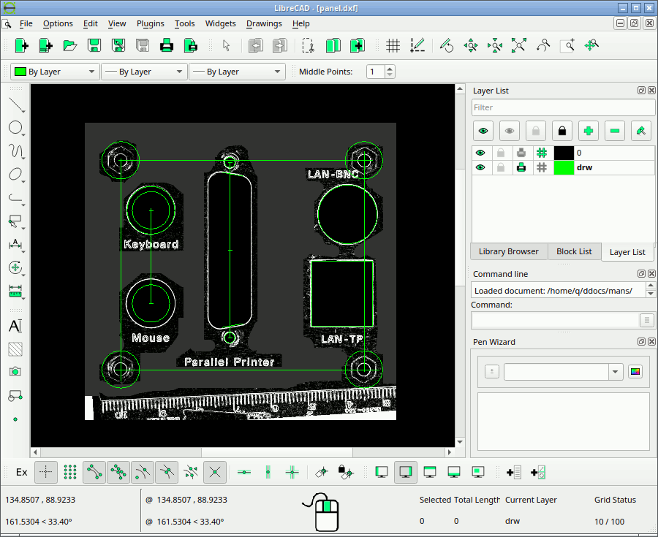Switch to Block List tab

coord(574,251)
